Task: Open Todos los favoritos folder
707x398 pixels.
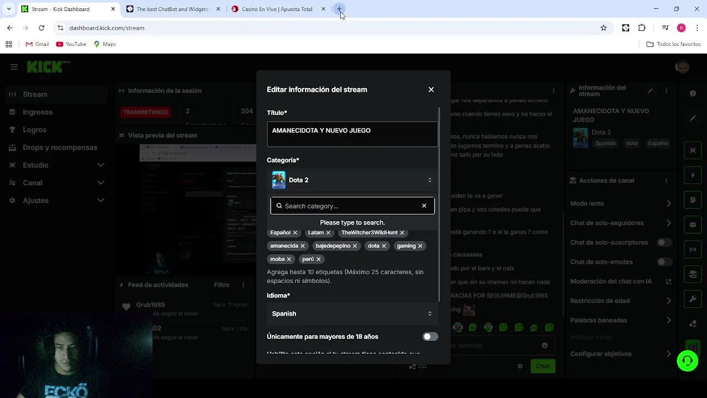Action: [673, 44]
